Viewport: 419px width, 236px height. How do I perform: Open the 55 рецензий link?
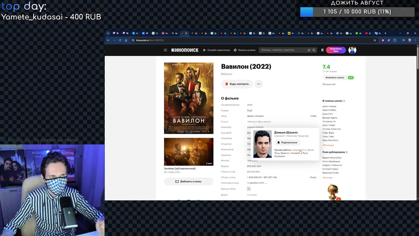pos(329,84)
